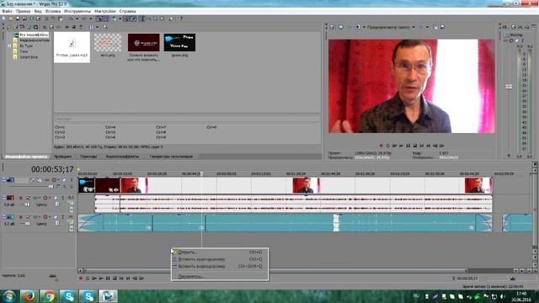Click the X remove-media icon in media toolbar
The width and height of the screenshot is (539, 303).
click(x=45, y=27)
